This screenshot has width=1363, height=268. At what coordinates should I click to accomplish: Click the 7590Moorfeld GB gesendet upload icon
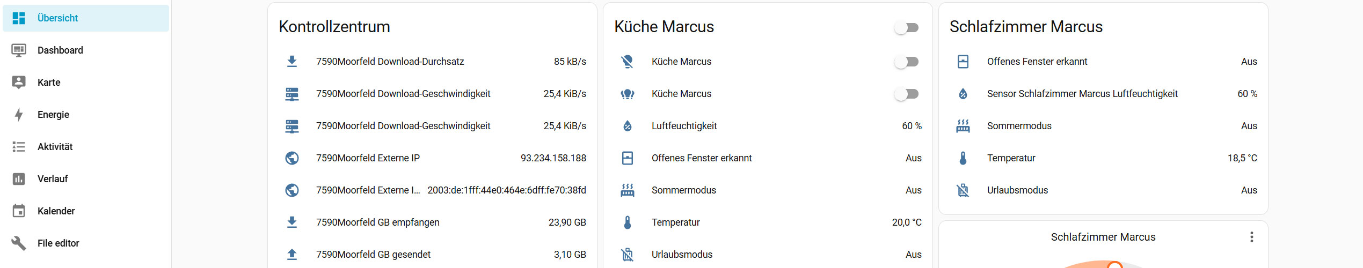tap(292, 255)
